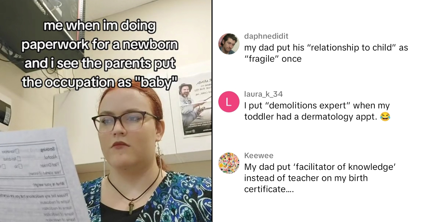The width and height of the screenshot is (423, 222).
Task: Open Keewee's colorful sticker avatar
Action: point(229,164)
